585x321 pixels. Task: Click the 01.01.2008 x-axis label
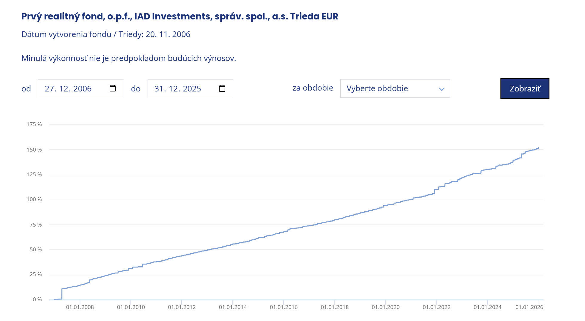80,307
